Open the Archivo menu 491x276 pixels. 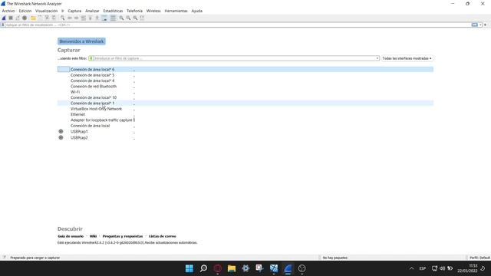8,11
